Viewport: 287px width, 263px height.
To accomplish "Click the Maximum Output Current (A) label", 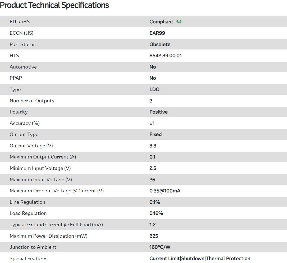I will [43, 157].
